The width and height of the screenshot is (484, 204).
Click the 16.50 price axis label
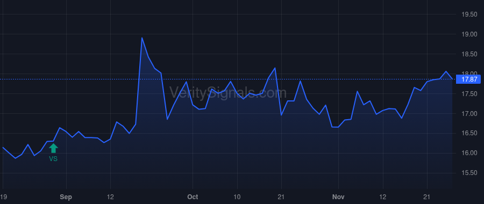[x=469, y=134]
